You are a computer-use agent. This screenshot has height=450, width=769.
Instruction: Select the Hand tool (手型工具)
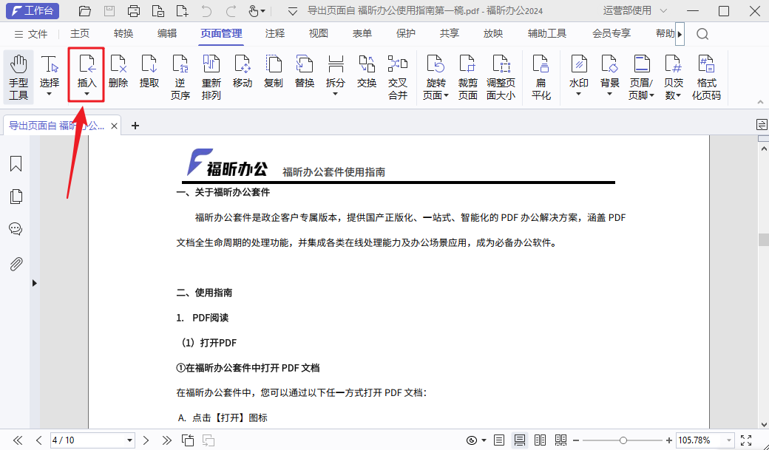(18, 77)
